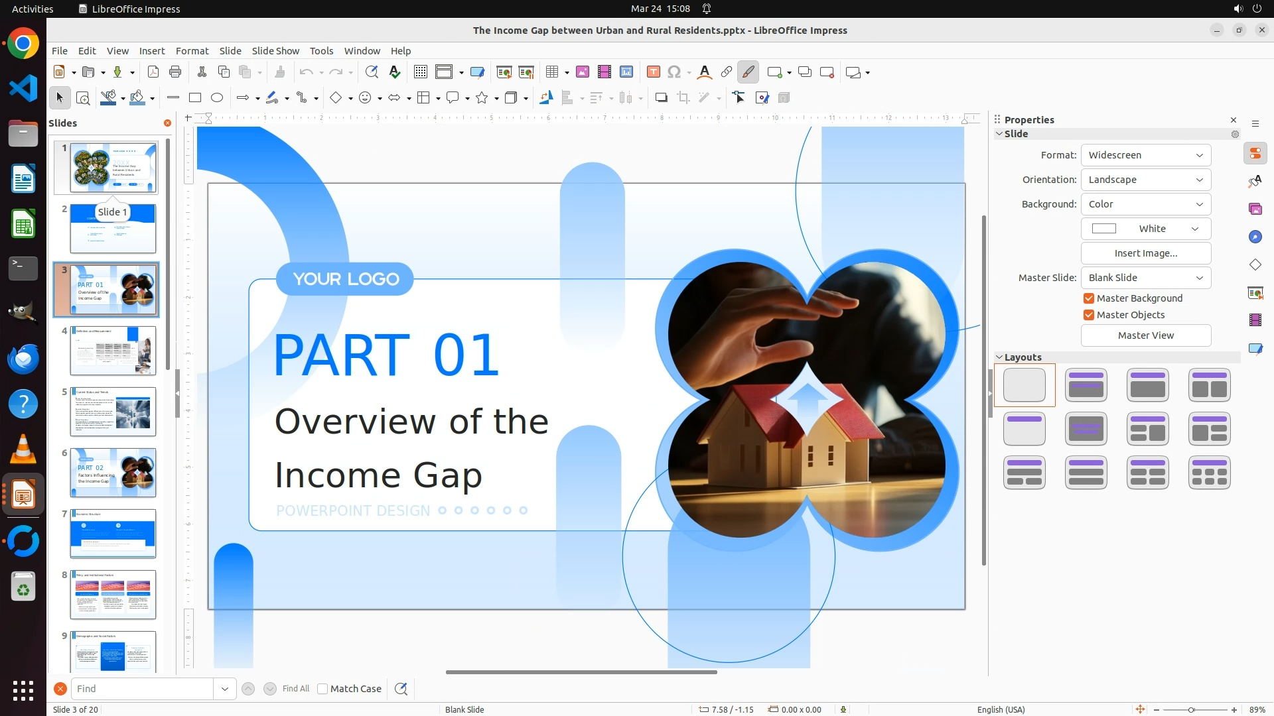Select the Rectangle drawing tool
The height and width of the screenshot is (716, 1274).
(x=195, y=98)
